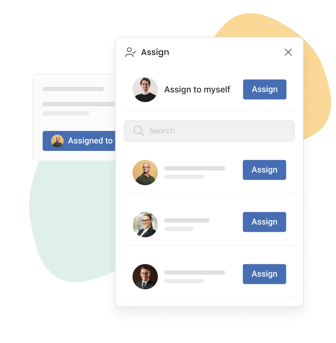Focus the Search input field
Viewport: 336px width, 343px height.
[x=209, y=131]
